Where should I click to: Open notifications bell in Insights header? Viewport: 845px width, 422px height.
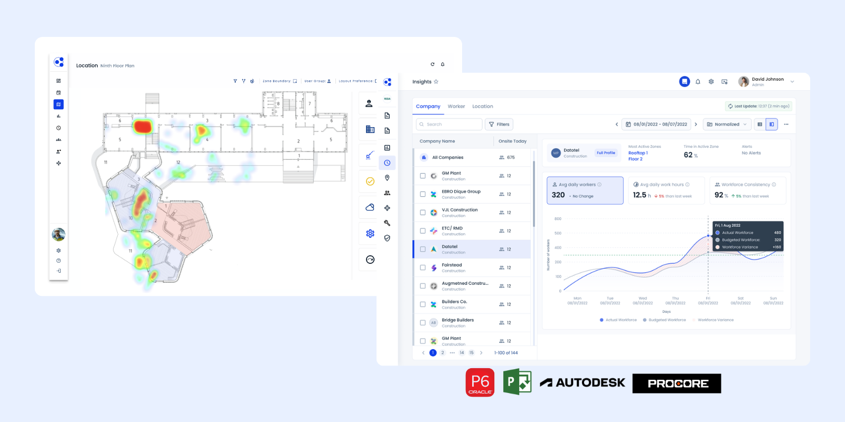[x=698, y=82]
